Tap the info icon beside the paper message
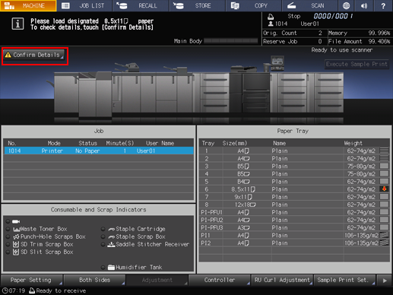This screenshot has width=393, height=295. (17, 24)
